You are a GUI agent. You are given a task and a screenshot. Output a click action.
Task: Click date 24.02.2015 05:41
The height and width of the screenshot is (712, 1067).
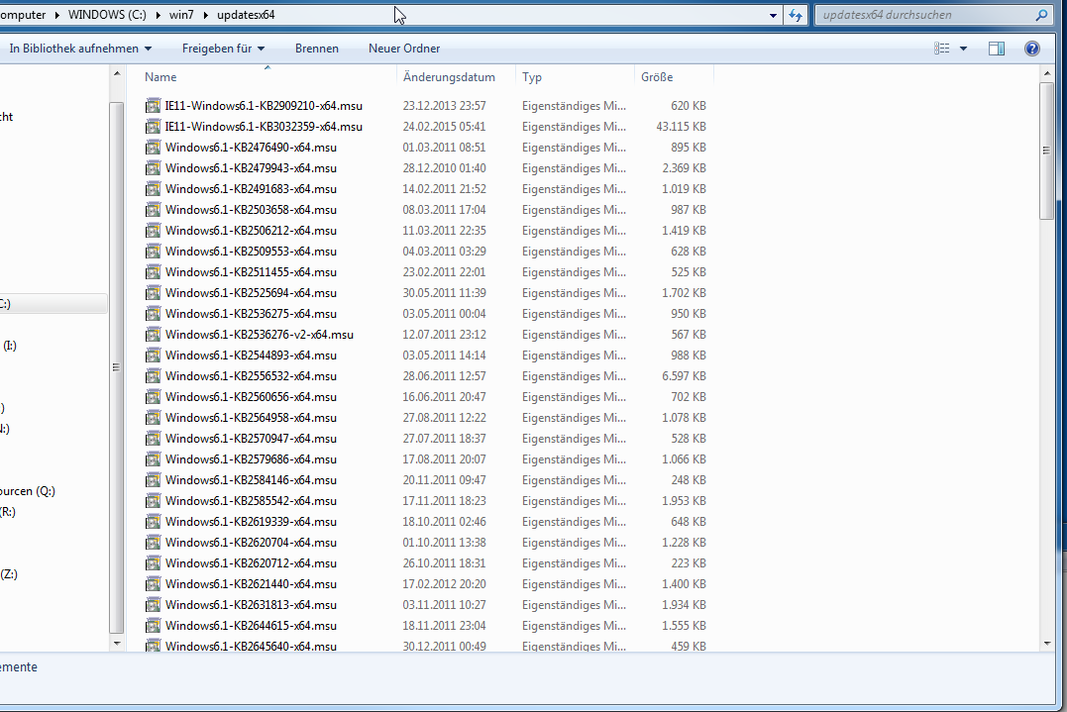445,127
